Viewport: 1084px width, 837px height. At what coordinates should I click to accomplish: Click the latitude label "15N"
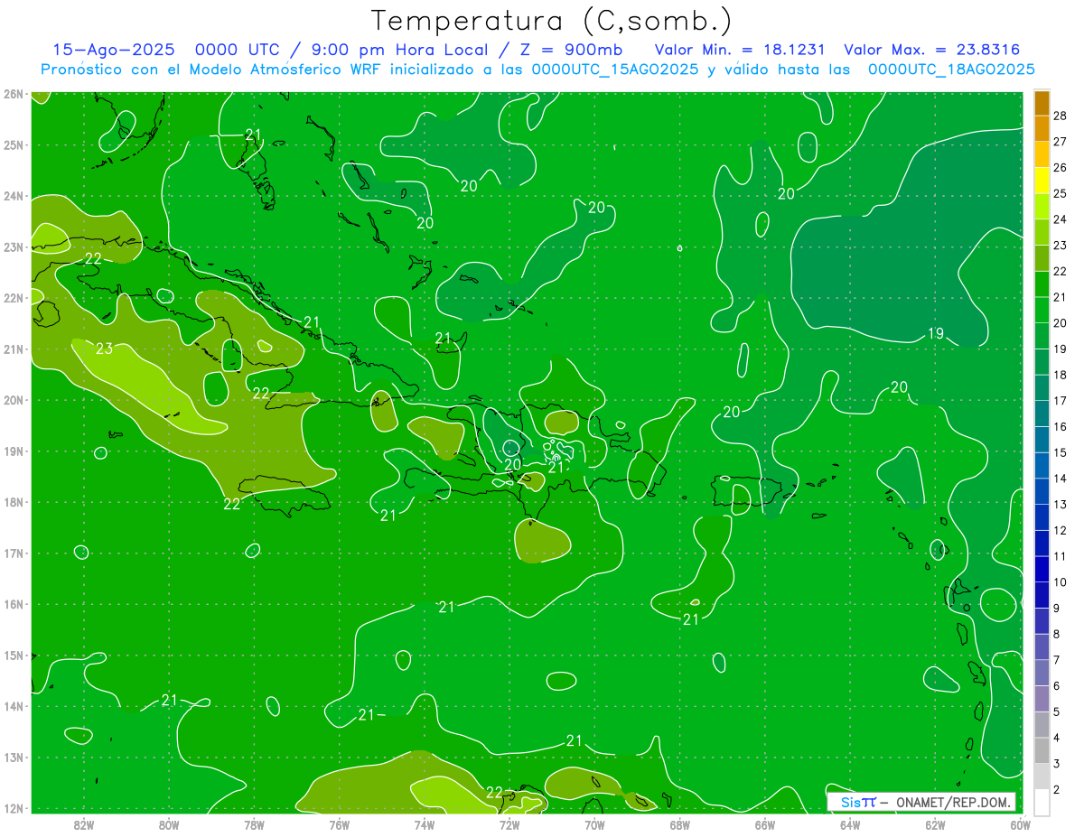(x=13, y=655)
